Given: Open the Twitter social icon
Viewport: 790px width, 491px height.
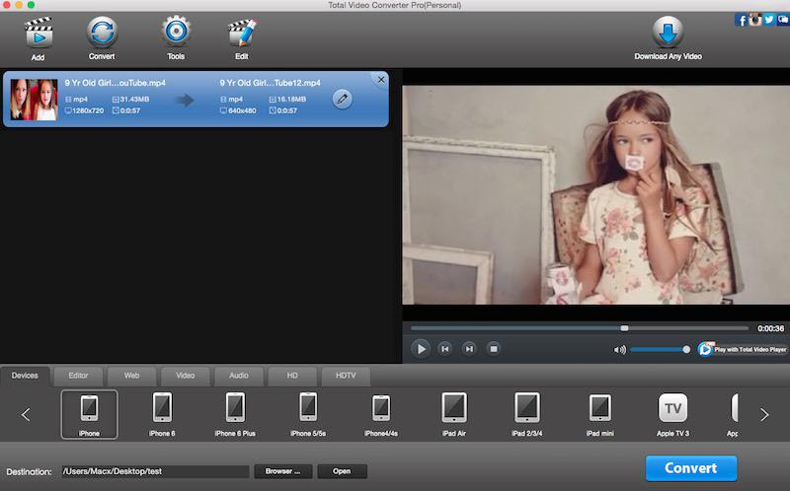Looking at the screenshot, I should [769, 20].
